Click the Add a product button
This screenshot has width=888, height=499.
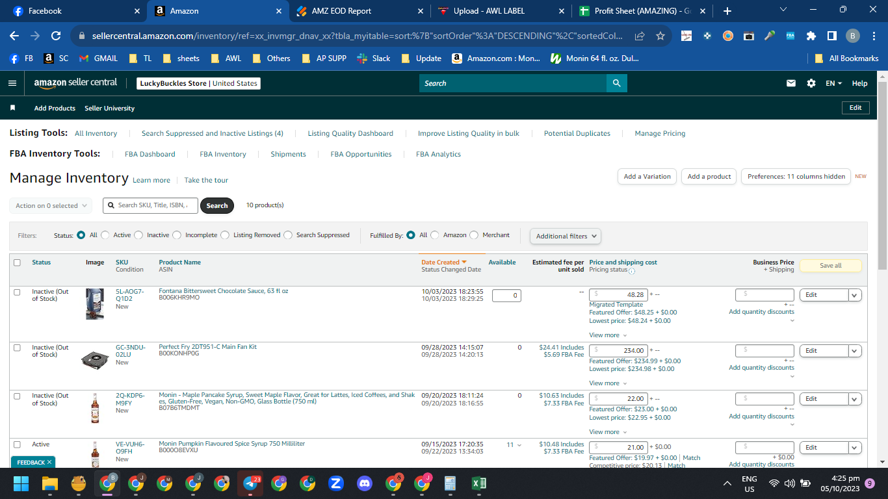coord(709,177)
